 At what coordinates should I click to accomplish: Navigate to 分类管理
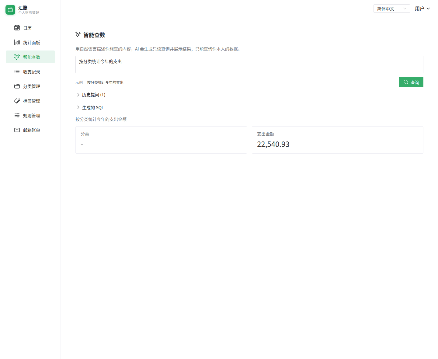(30, 86)
